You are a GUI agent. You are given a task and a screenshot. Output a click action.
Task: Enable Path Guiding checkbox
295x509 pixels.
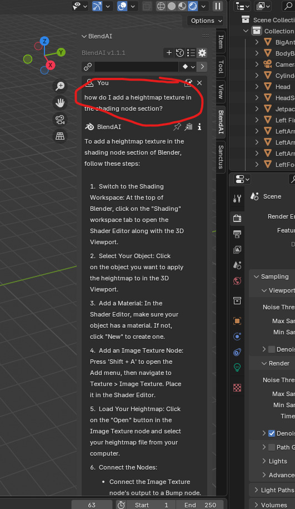272,447
